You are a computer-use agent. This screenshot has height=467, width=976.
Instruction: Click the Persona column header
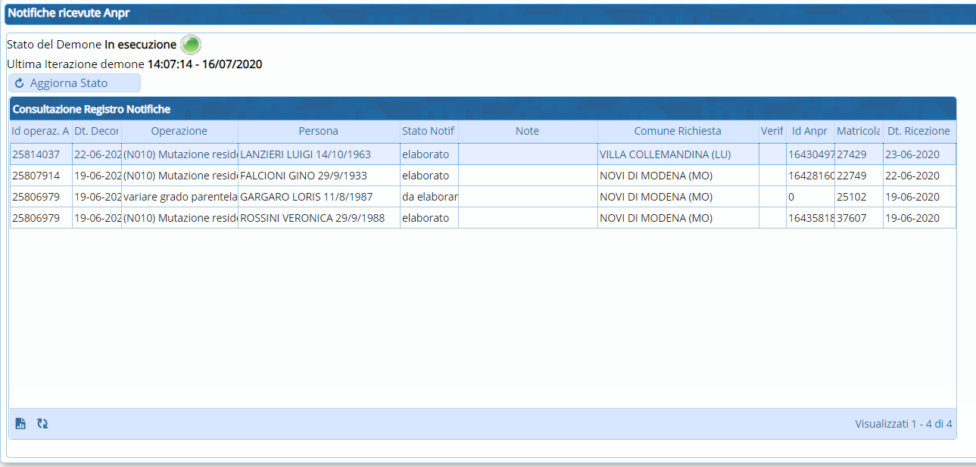point(318,131)
